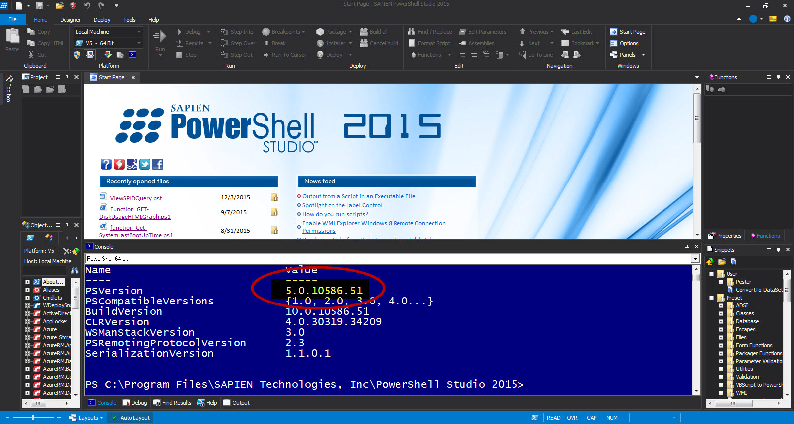This screenshot has height=424, width=794.
Task: Collapse the User snippets folder
Action: point(711,274)
